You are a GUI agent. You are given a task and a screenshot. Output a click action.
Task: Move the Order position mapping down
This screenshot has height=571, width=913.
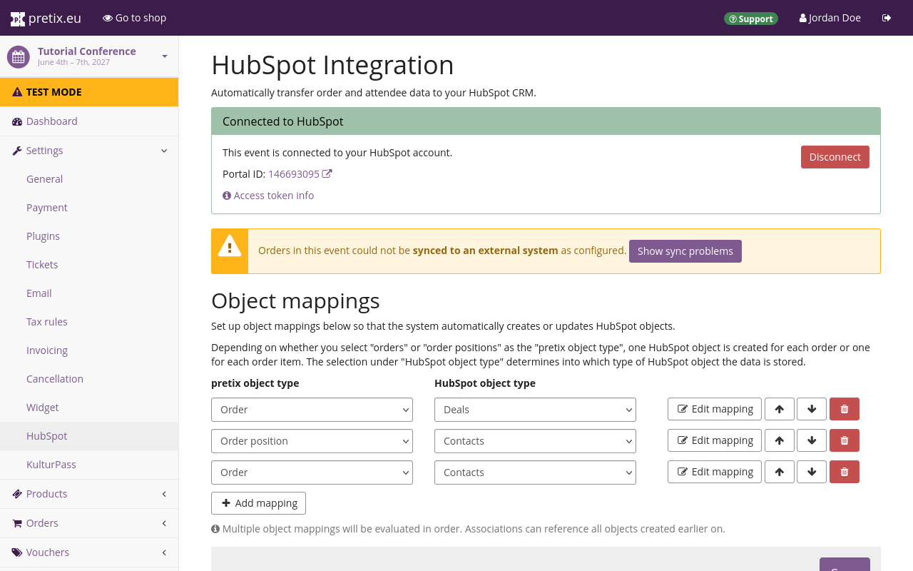point(811,440)
